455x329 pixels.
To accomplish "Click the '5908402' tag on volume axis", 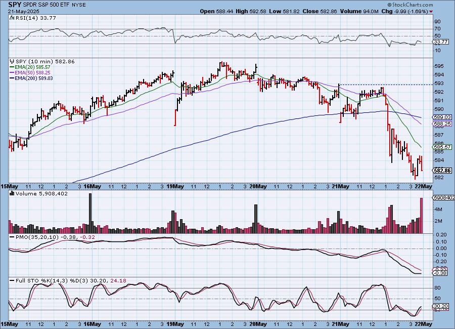I will coord(444,197).
